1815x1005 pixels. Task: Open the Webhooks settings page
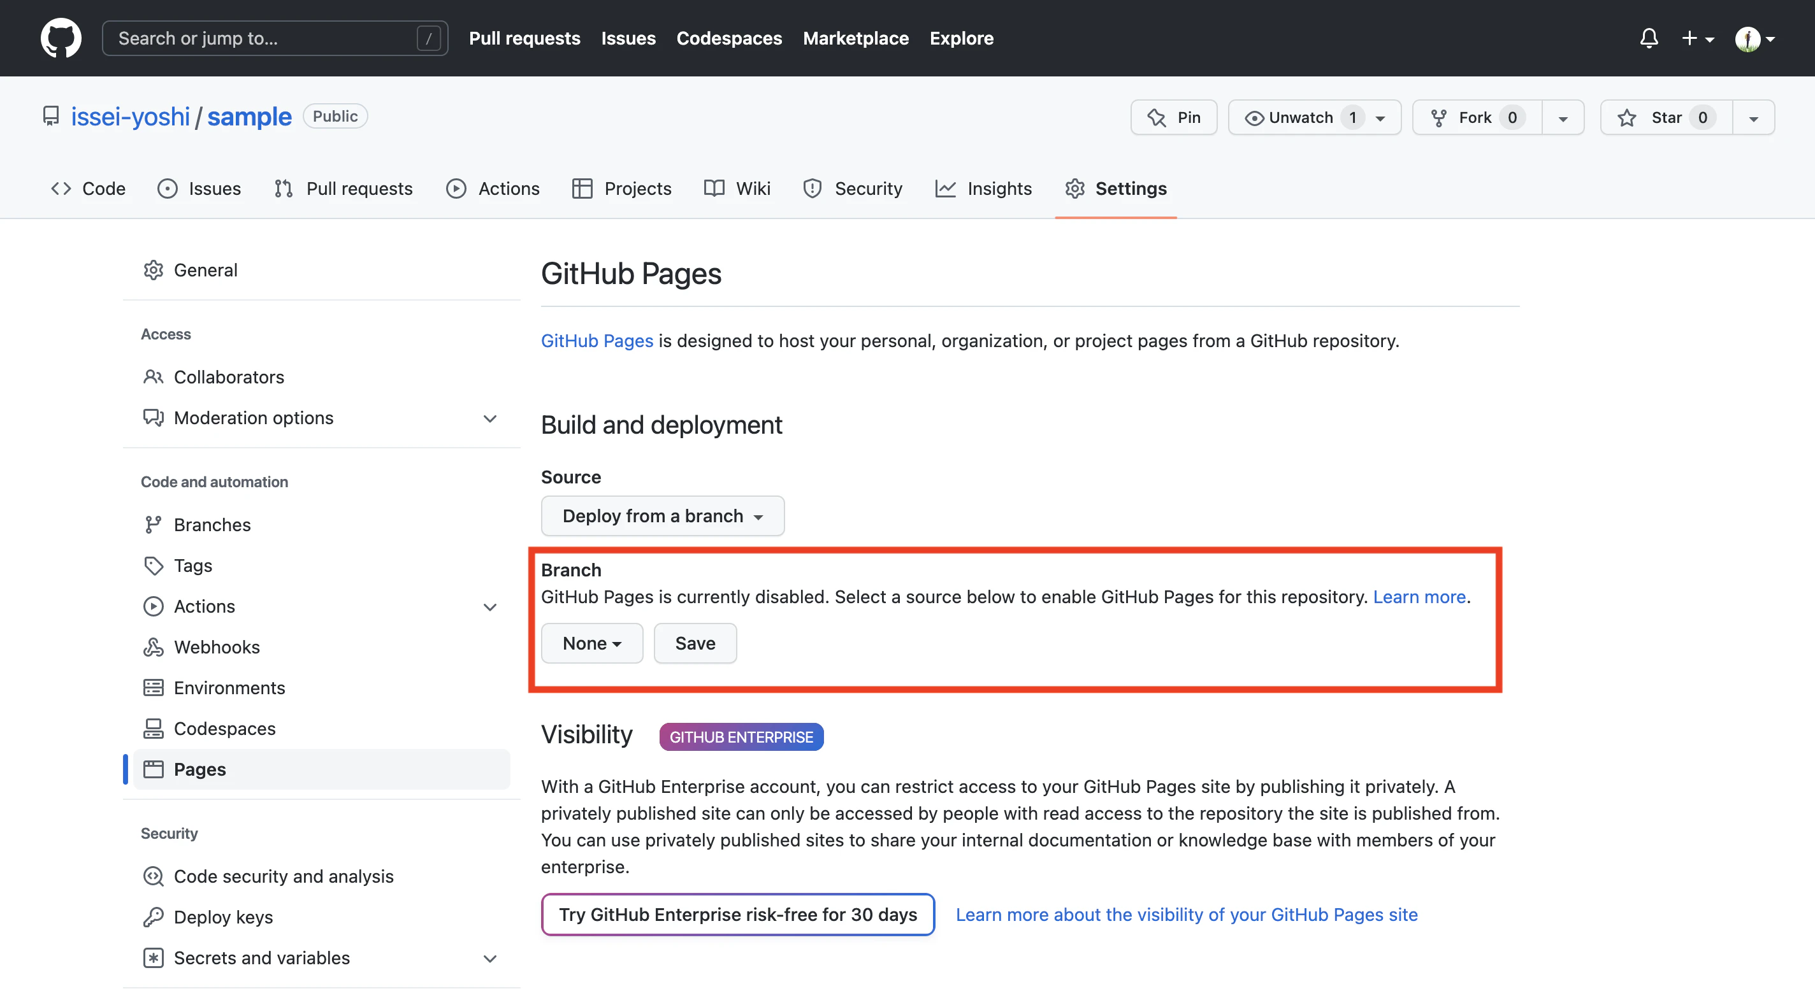click(216, 646)
